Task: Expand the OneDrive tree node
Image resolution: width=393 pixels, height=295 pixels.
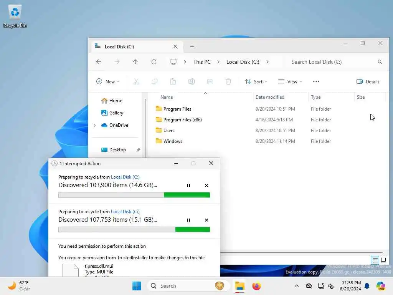Action: [x=94, y=125]
